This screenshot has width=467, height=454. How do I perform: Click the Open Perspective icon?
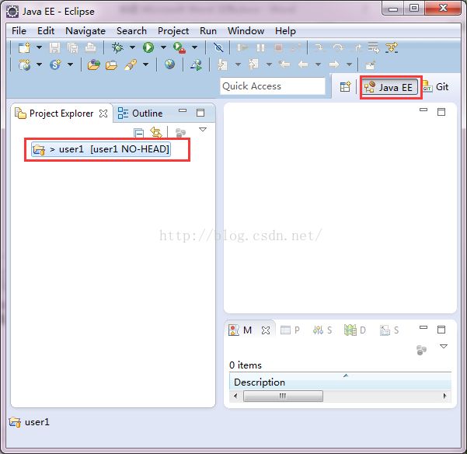pyautogui.click(x=345, y=87)
